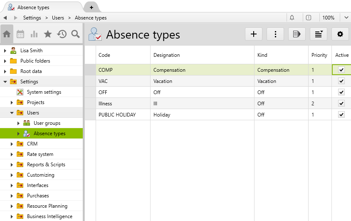Open the history clock icon
The image size is (351, 221).
coord(62,34)
